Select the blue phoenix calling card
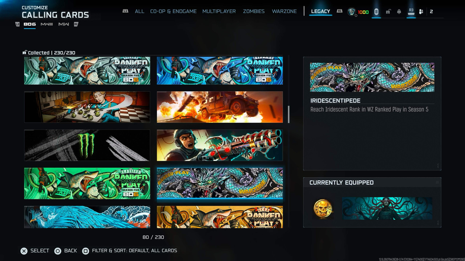This screenshot has width=465, height=261. click(x=87, y=217)
